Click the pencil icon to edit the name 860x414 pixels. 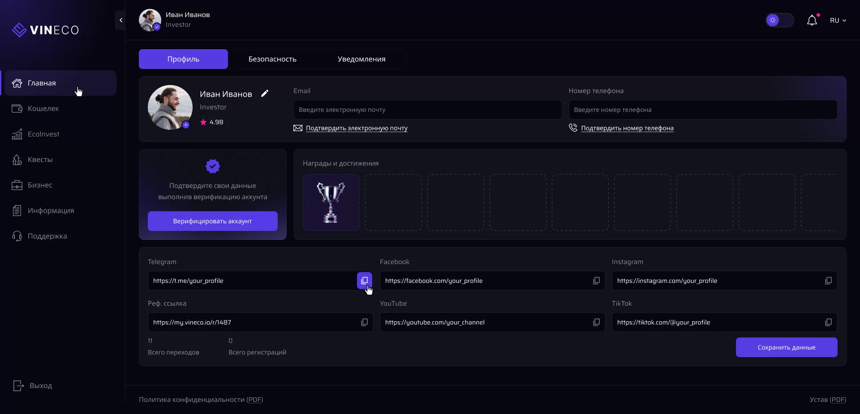tap(265, 94)
